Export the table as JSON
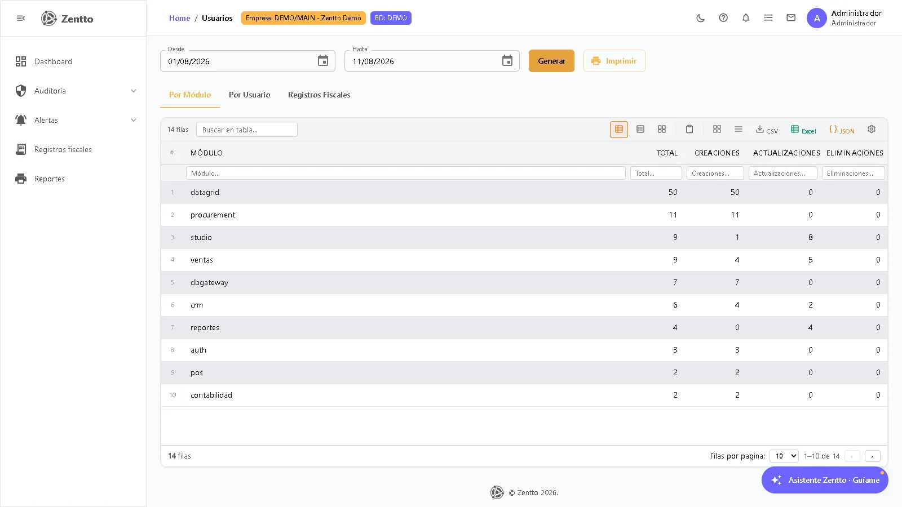902x507 pixels. pyautogui.click(x=842, y=130)
